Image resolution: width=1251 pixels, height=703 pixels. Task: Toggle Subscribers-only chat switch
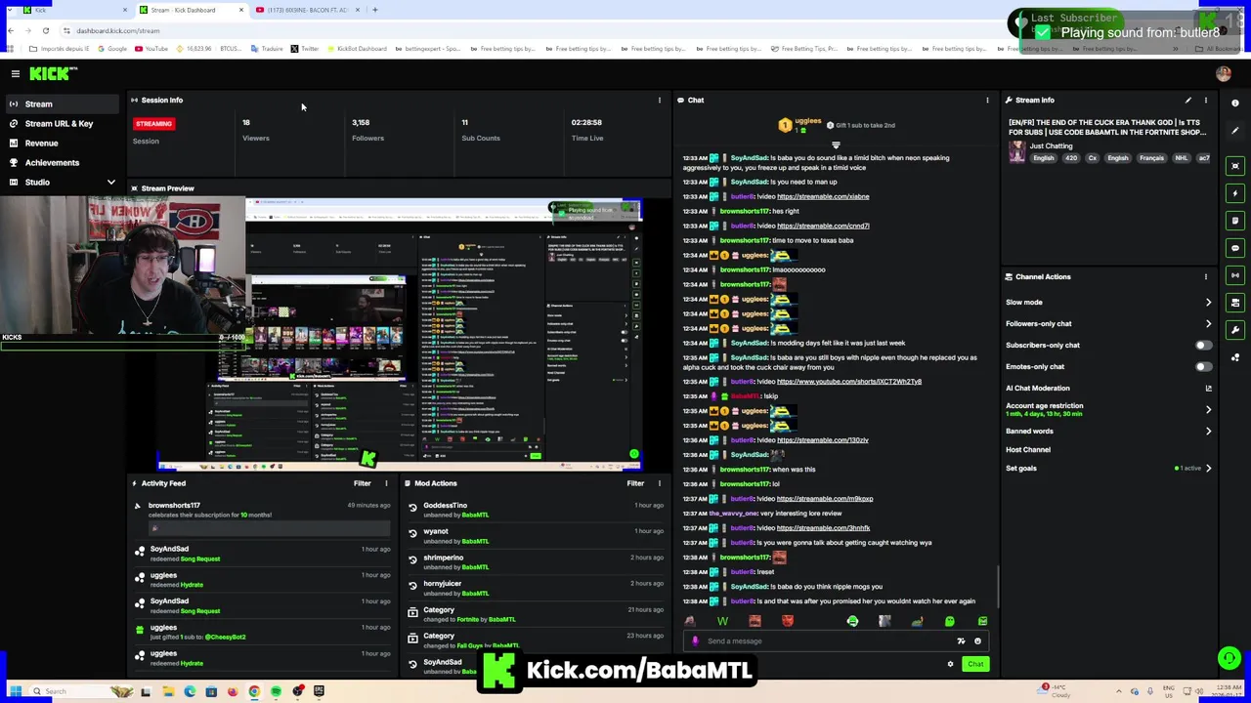pyautogui.click(x=1203, y=345)
